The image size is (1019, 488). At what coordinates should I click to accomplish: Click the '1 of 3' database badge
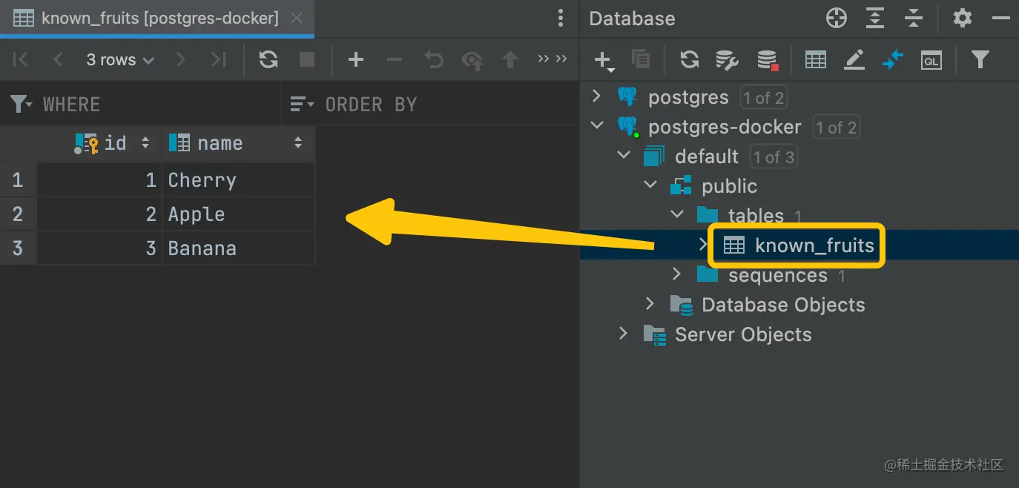(774, 156)
